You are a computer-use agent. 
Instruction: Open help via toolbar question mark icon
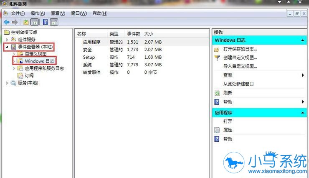click(x=46, y=22)
